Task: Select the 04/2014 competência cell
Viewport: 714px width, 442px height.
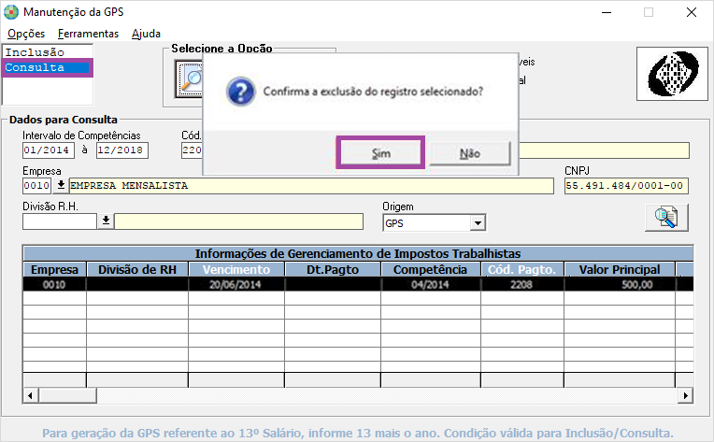Action: coord(430,284)
